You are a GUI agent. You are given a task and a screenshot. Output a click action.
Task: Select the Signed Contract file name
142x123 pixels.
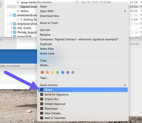coord(29,7)
